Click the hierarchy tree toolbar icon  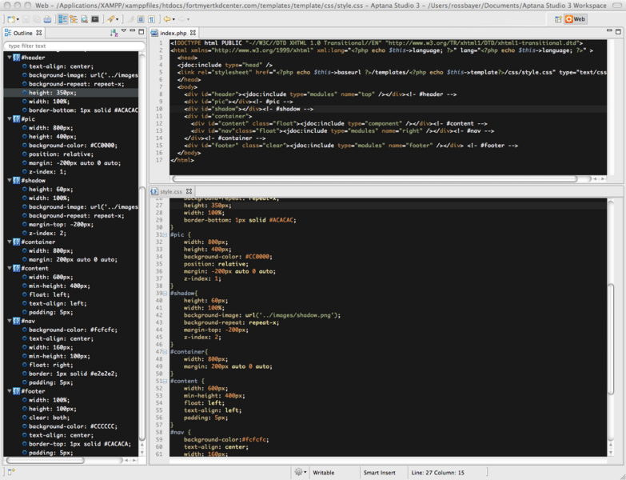[x=74, y=19]
